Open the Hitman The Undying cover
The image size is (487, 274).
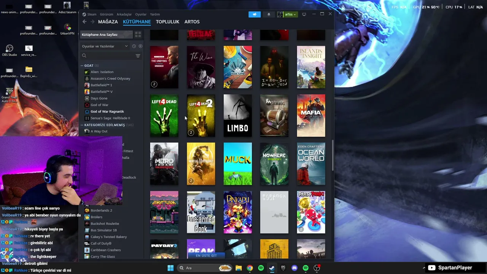coord(164,67)
